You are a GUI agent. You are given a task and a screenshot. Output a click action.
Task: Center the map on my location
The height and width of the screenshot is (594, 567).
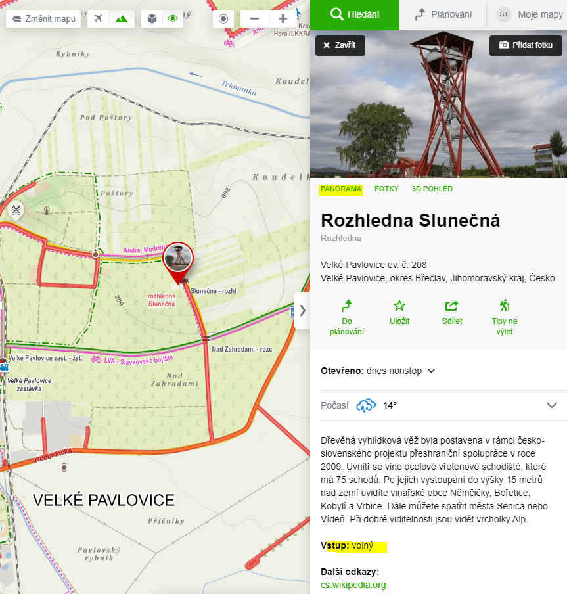223,18
